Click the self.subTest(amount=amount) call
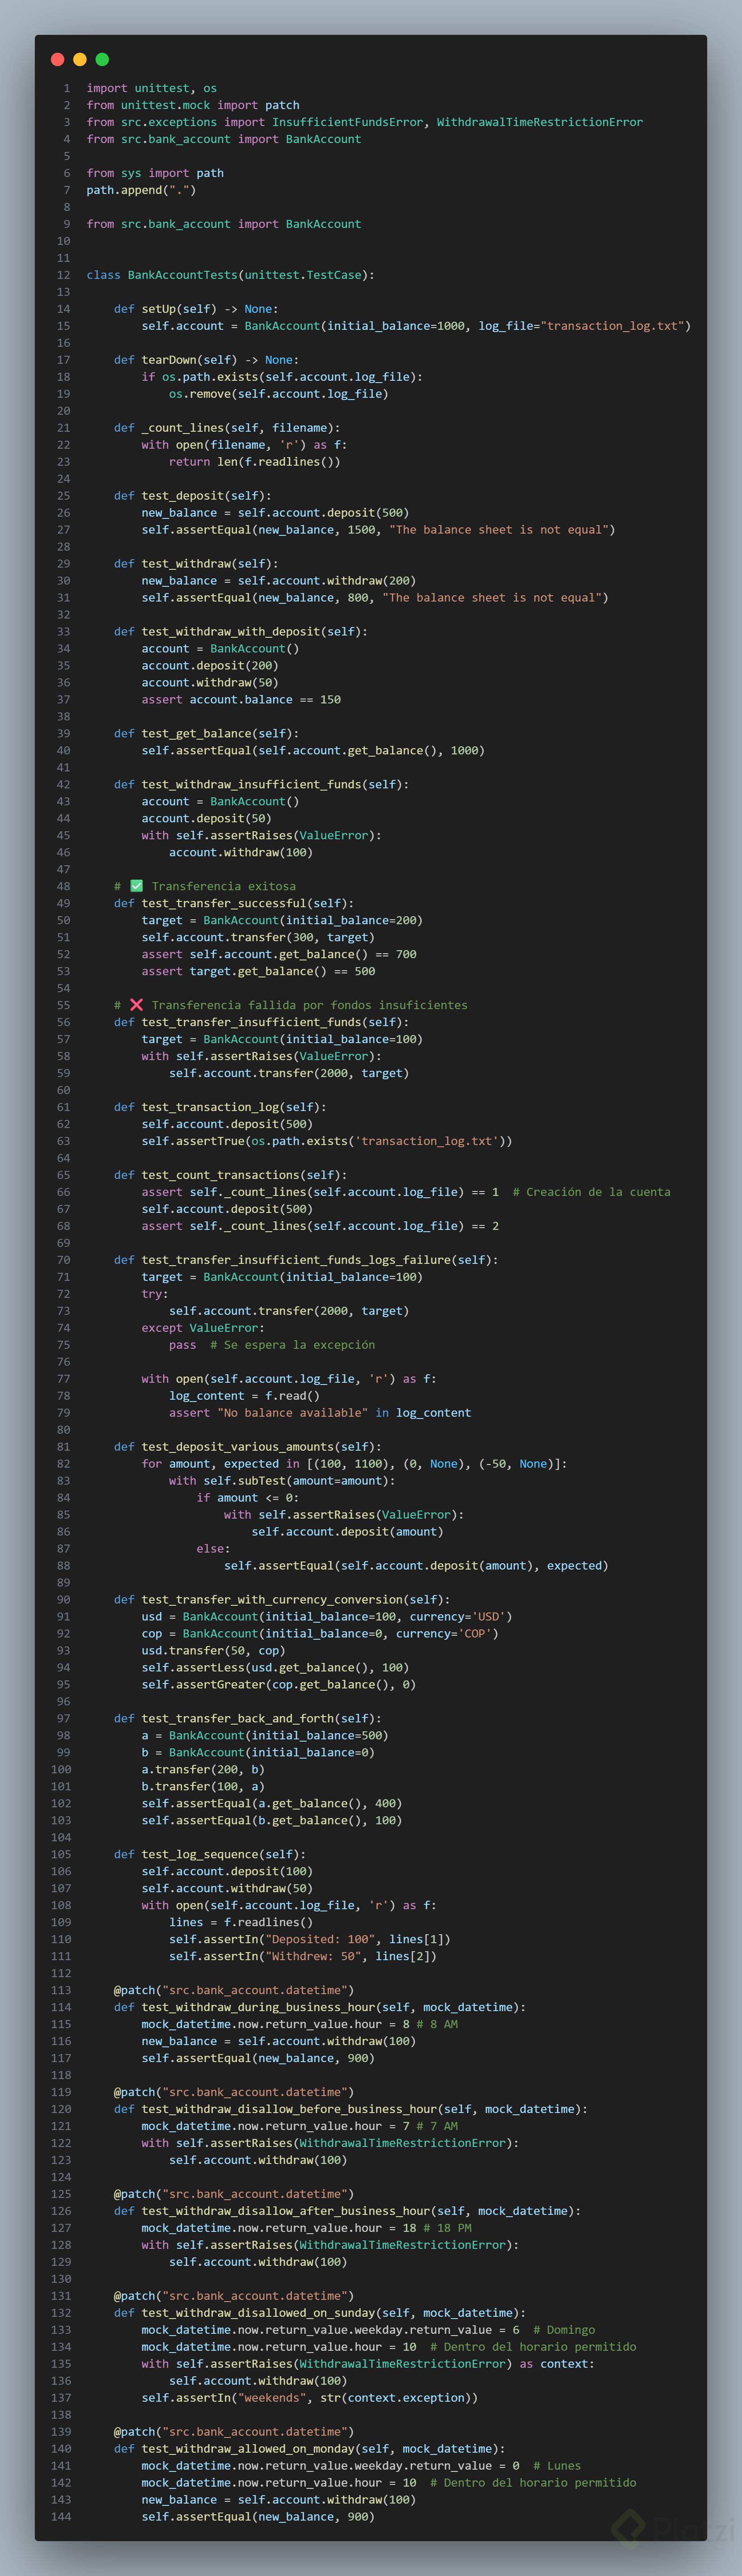 click(296, 1481)
